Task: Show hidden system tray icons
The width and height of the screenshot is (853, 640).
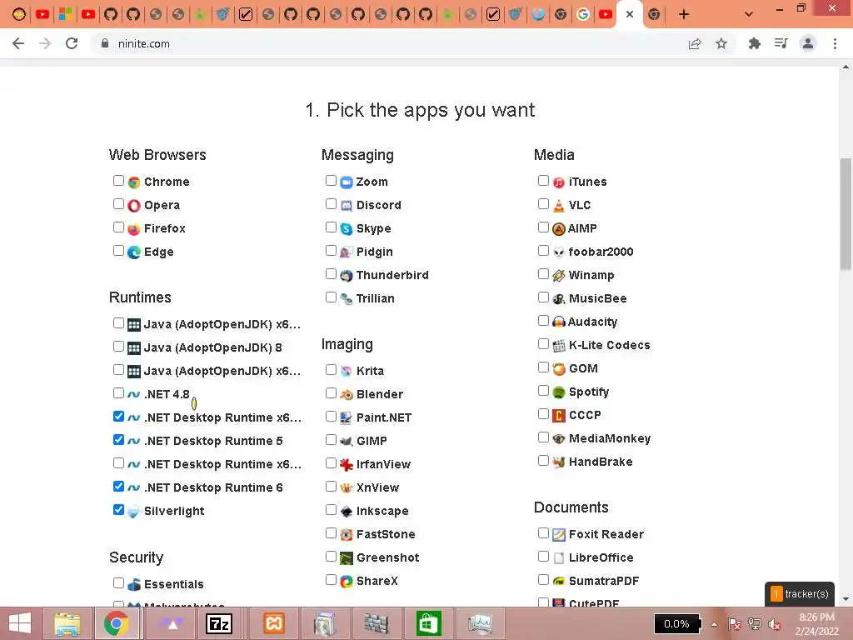Action: pyautogui.click(x=714, y=624)
